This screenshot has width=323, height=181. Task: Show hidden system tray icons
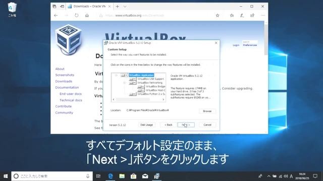pos(268,176)
